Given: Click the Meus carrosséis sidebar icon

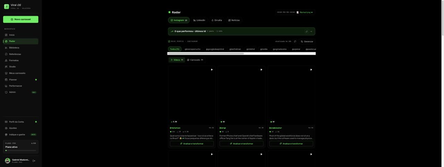Looking at the screenshot, I should (6, 73).
